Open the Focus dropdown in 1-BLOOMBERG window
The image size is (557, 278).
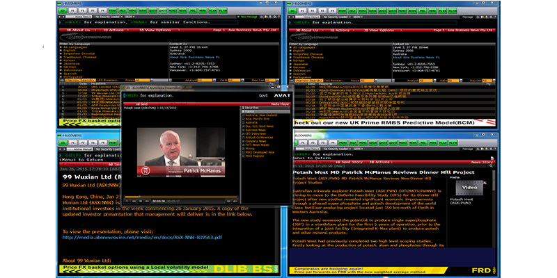(142, 80)
